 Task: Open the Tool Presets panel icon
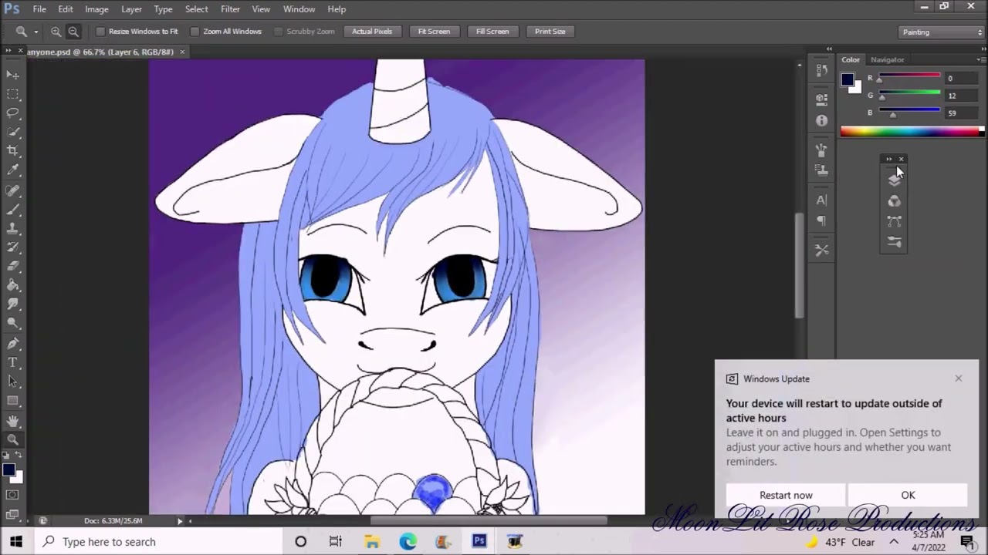pyautogui.click(x=821, y=251)
